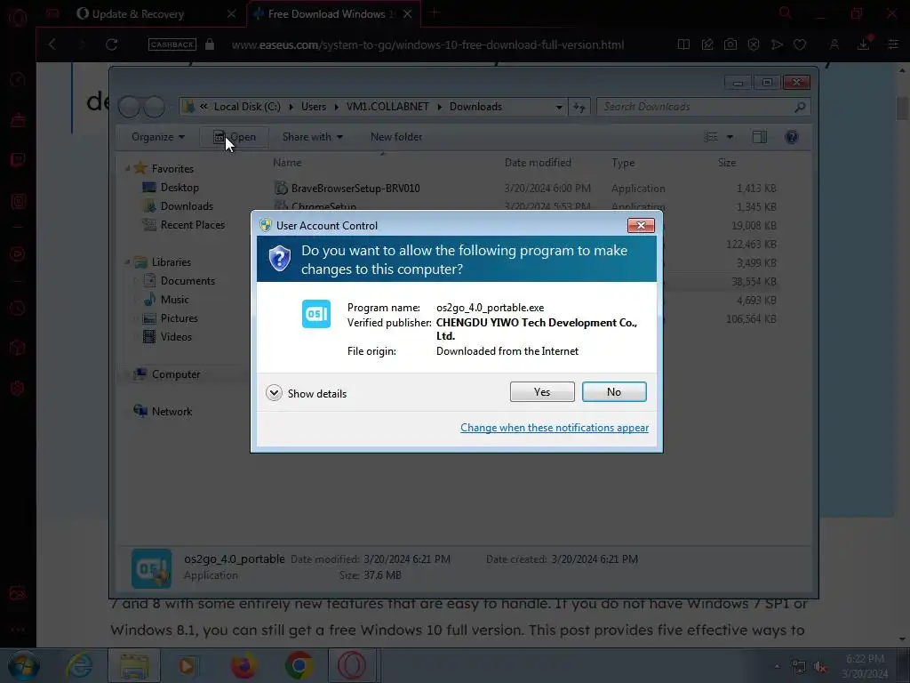This screenshot has height=683, width=910.
Task: Click the Search Downloads field
Action: pos(703,107)
